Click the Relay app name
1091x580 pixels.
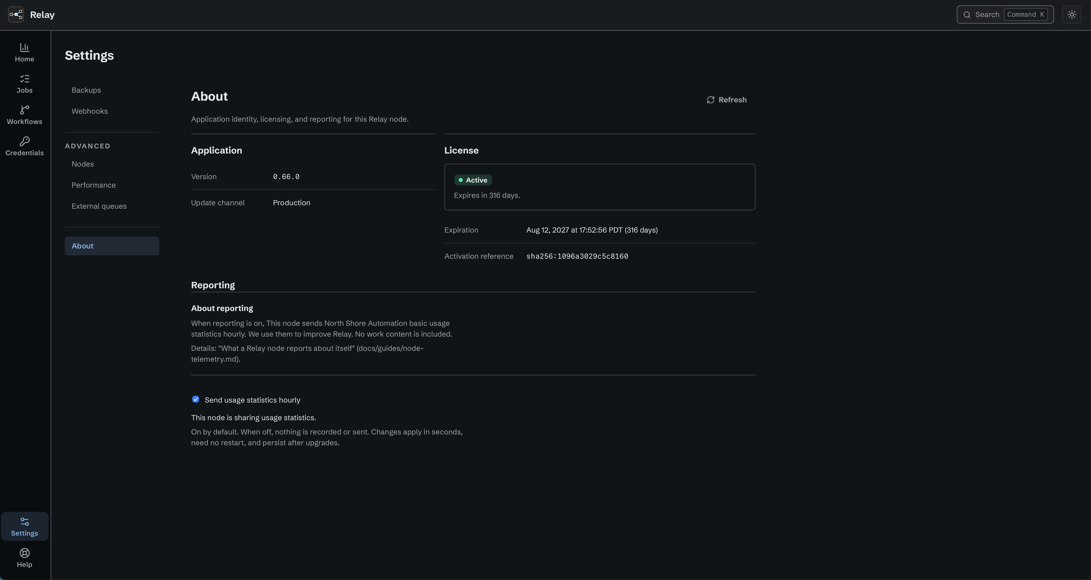coord(42,15)
